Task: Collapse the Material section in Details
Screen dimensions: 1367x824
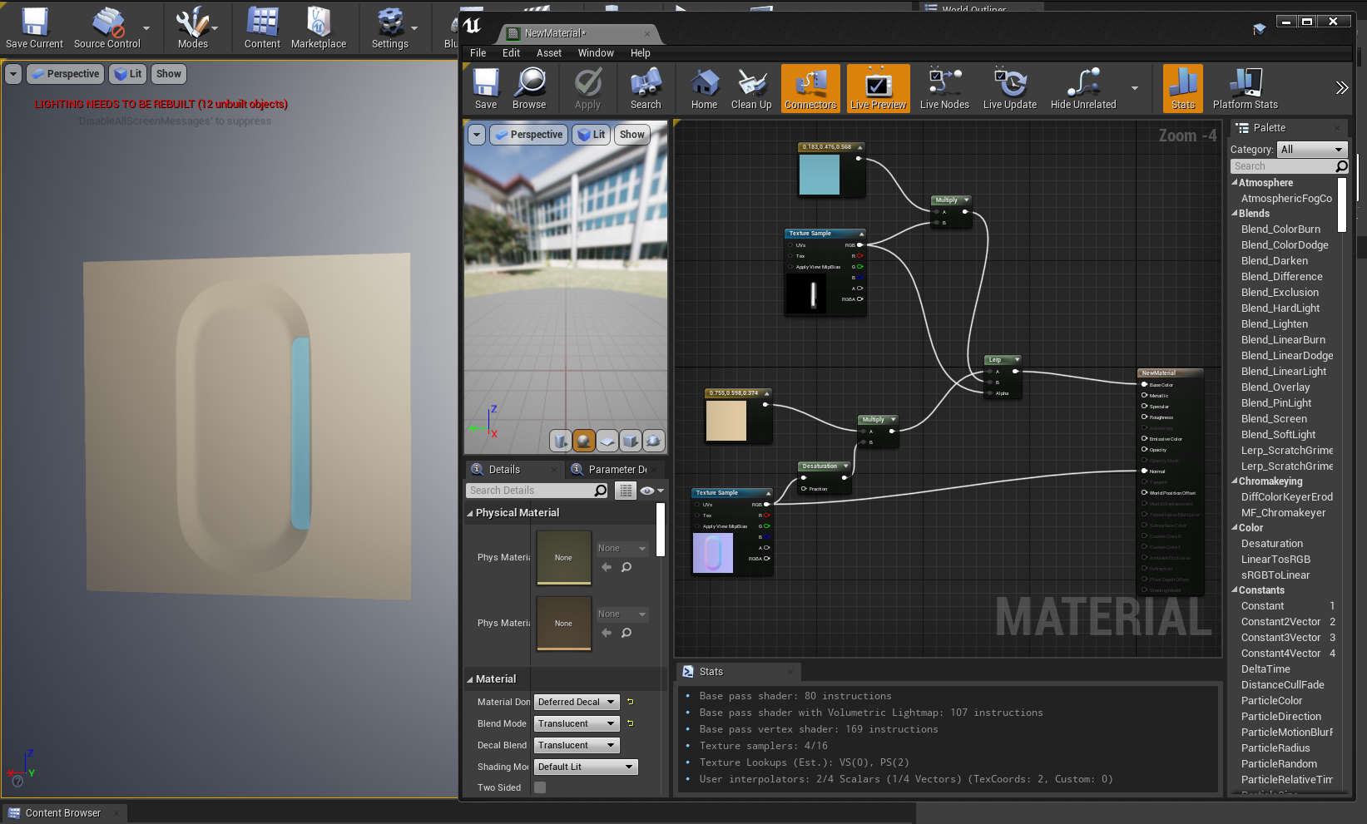Action: pos(470,679)
